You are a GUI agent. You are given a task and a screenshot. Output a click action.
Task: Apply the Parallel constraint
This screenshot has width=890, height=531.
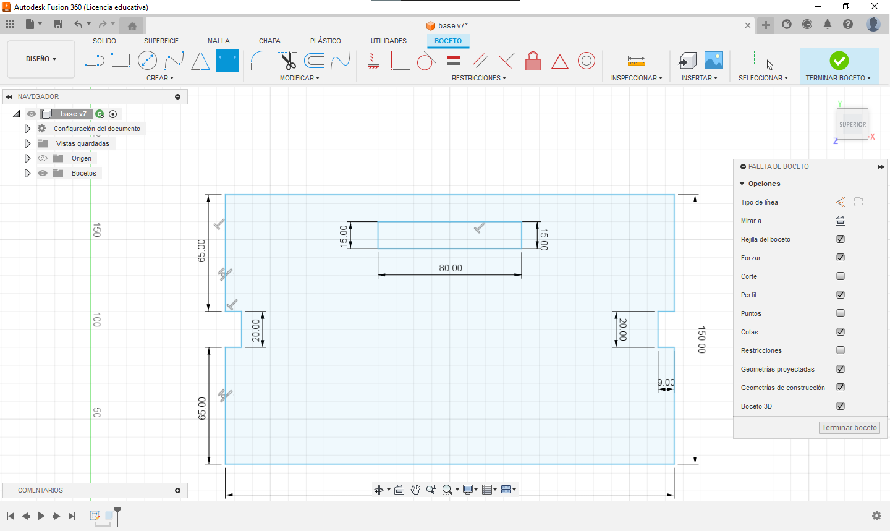(480, 61)
